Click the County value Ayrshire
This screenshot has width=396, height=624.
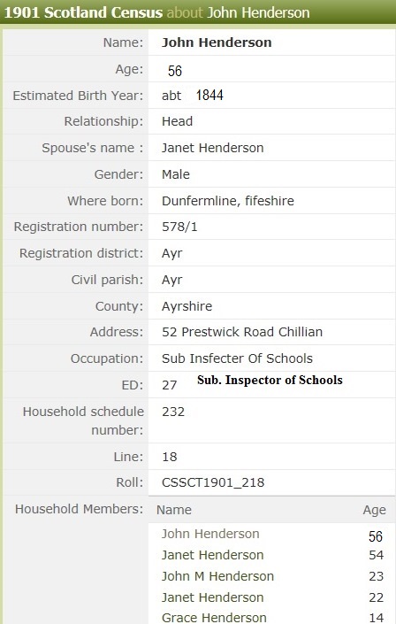click(187, 306)
